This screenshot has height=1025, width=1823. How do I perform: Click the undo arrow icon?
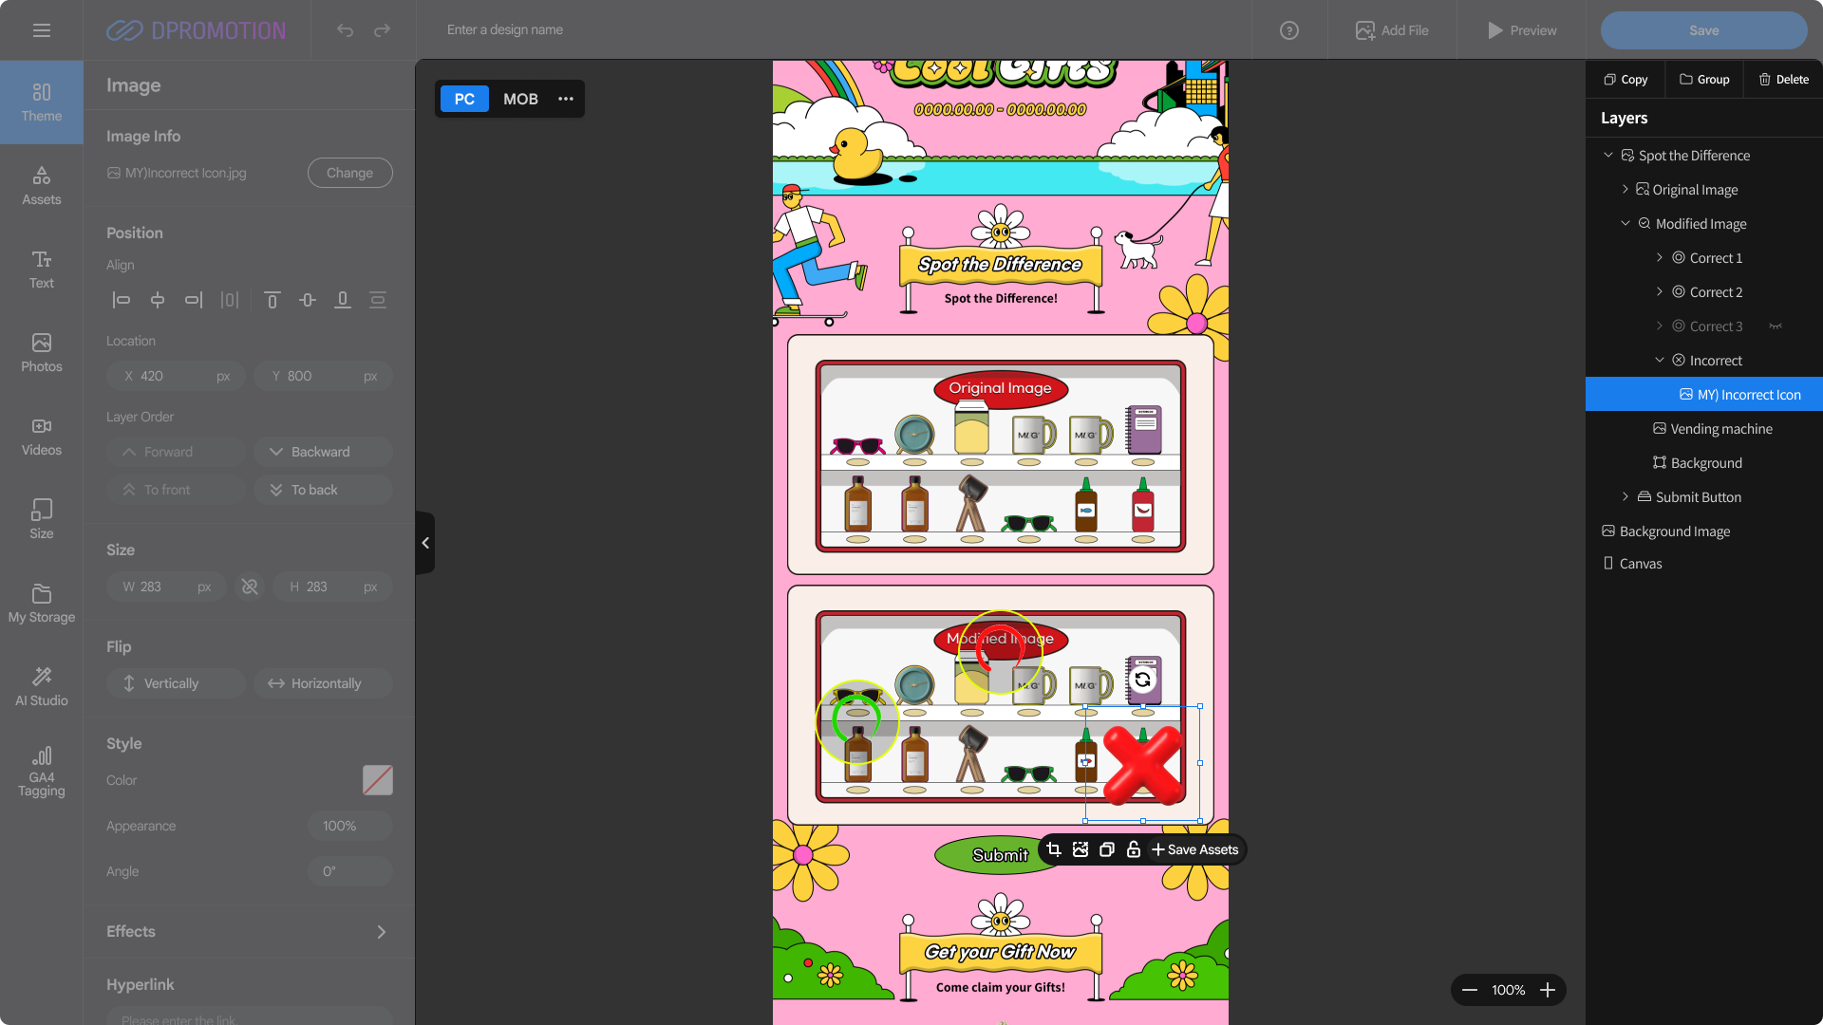tap(345, 30)
